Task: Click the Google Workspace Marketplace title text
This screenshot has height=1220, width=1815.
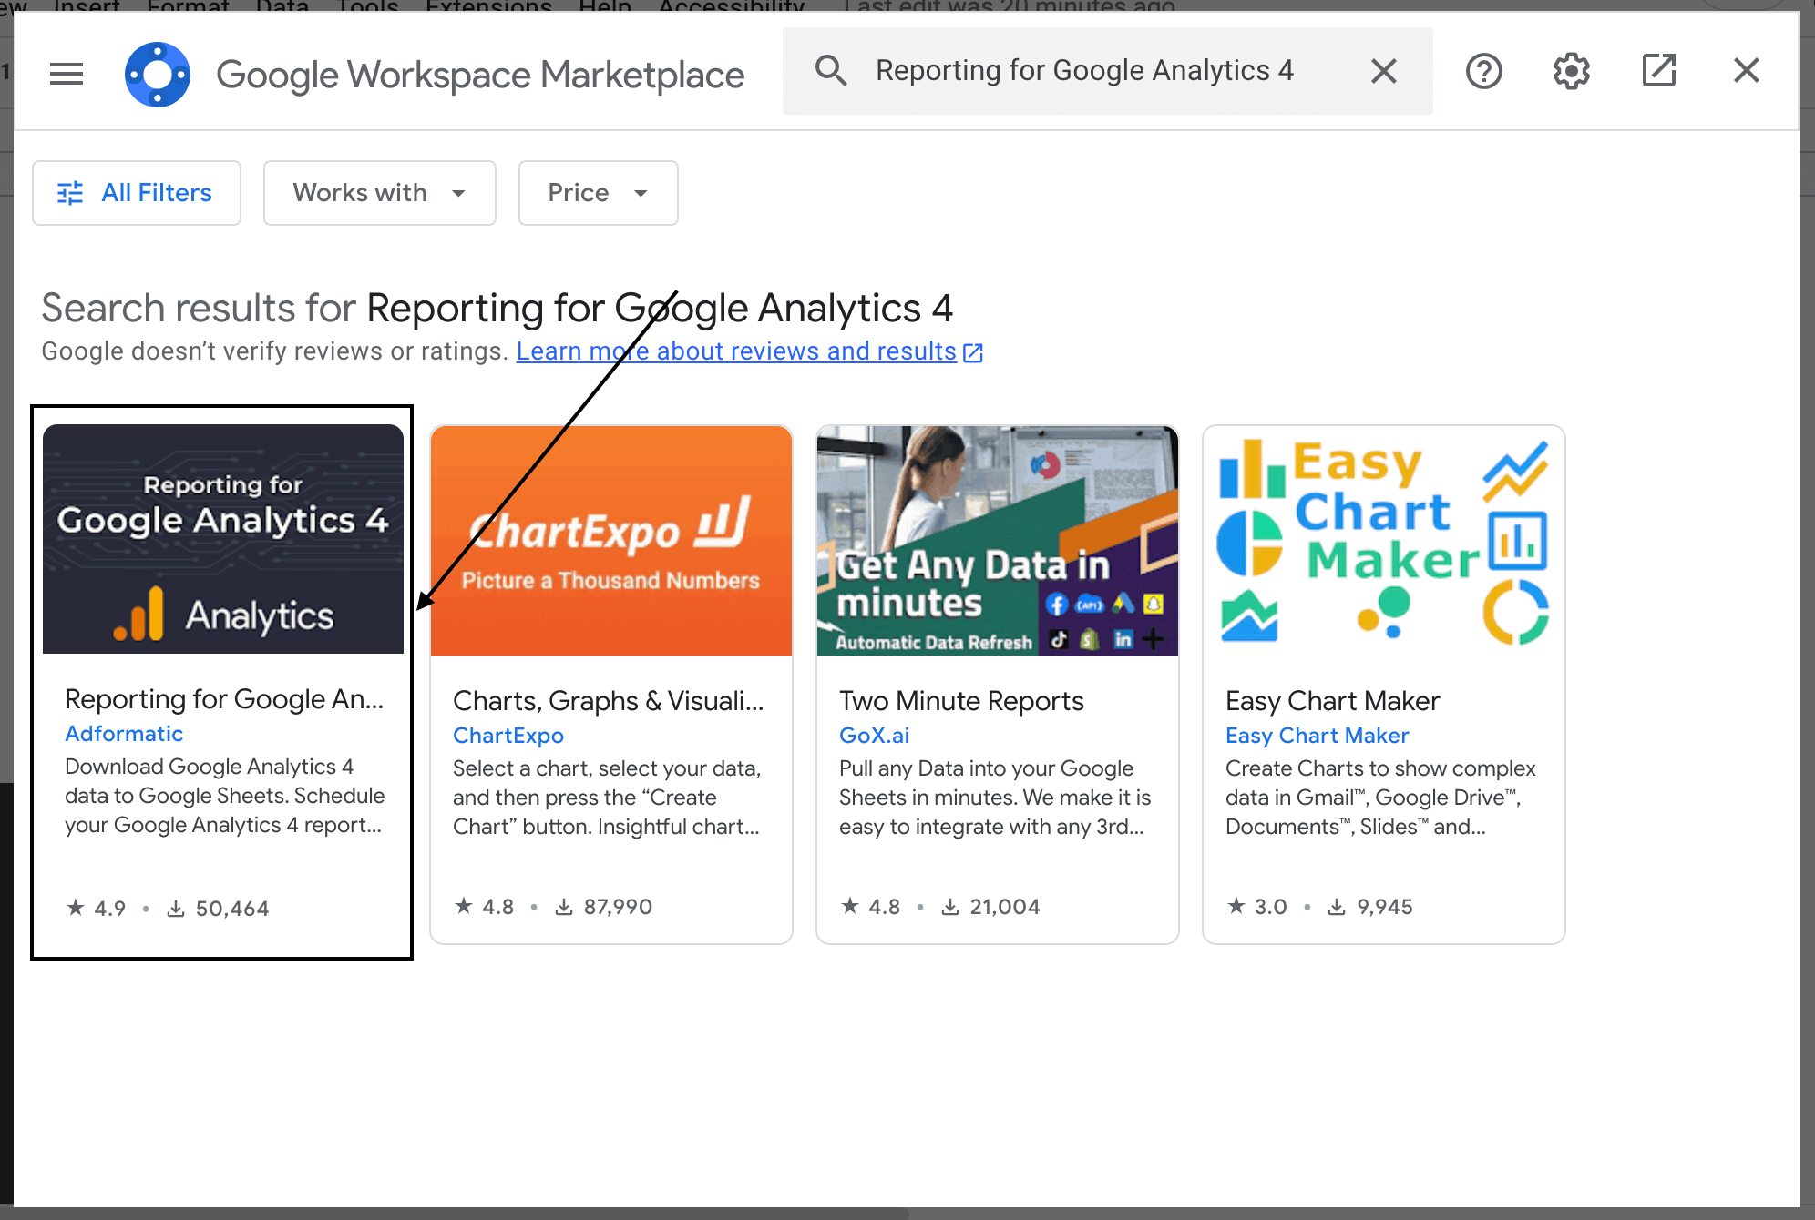Action: click(480, 75)
